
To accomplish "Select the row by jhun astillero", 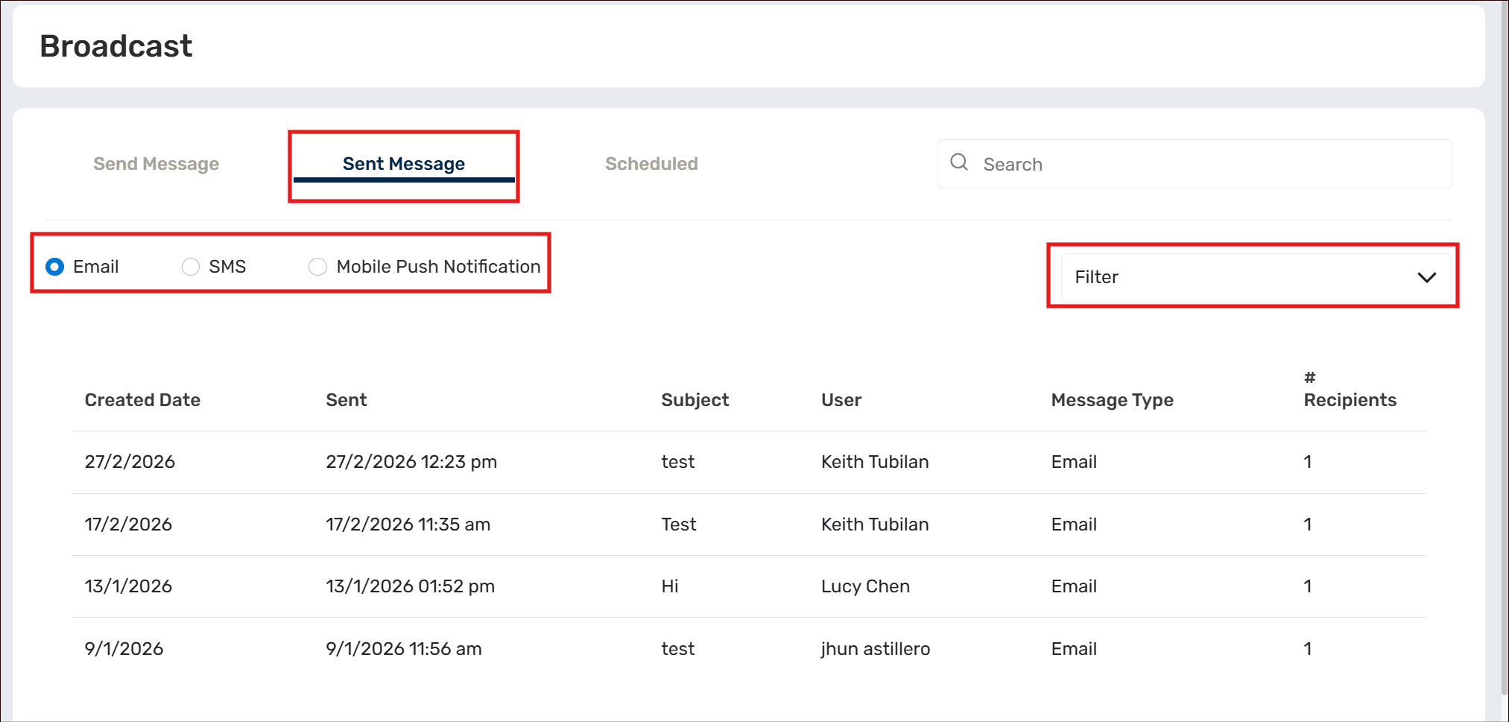I will coord(875,649).
